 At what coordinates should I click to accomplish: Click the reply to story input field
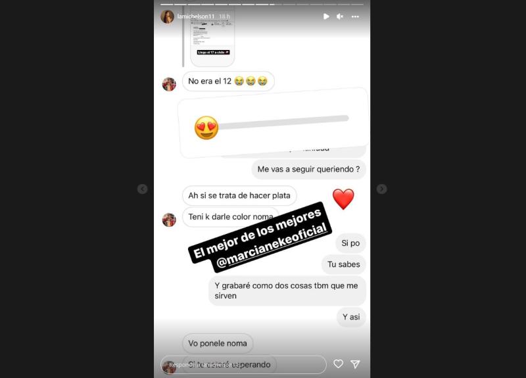tap(243, 365)
